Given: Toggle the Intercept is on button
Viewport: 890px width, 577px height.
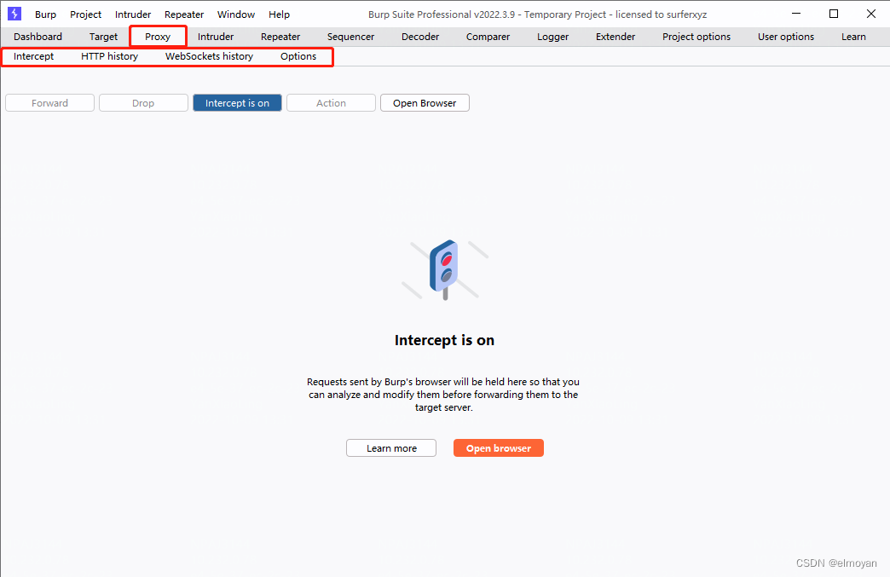Looking at the screenshot, I should (x=237, y=102).
